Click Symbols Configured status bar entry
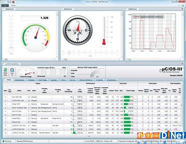The width and height of the screenshot is (186, 144). click(x=128, y=141)
